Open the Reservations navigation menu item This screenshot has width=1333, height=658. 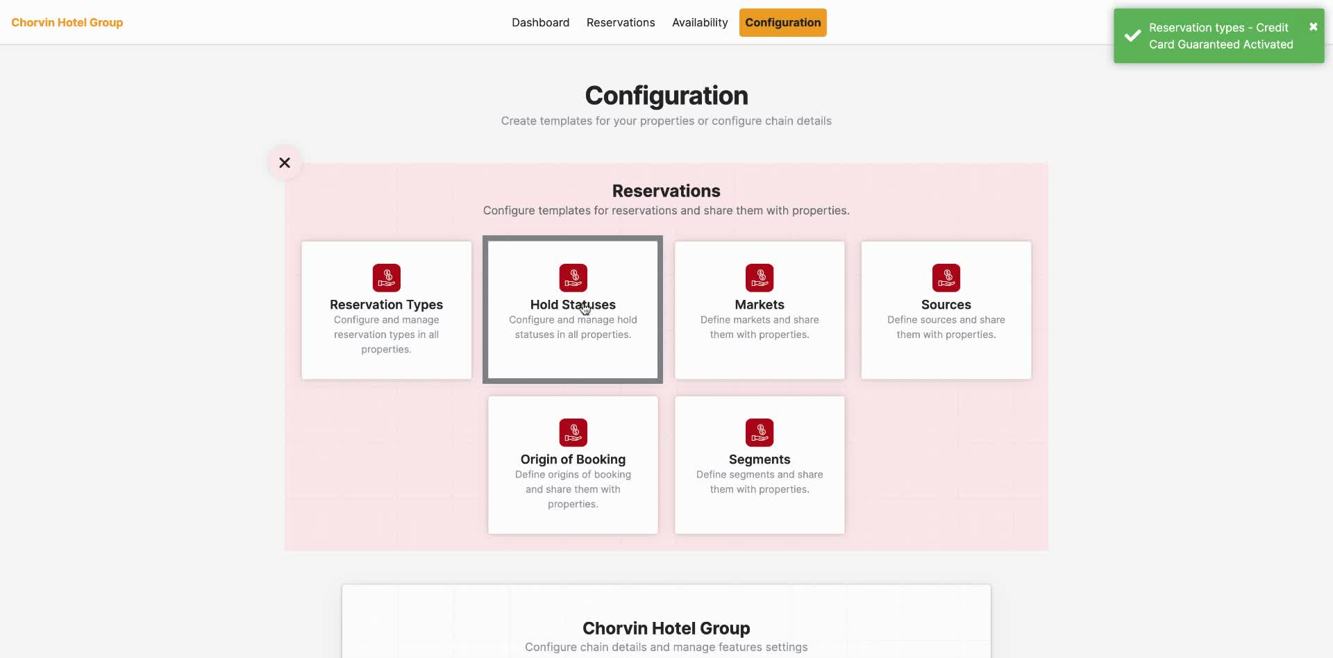point(620,22)
